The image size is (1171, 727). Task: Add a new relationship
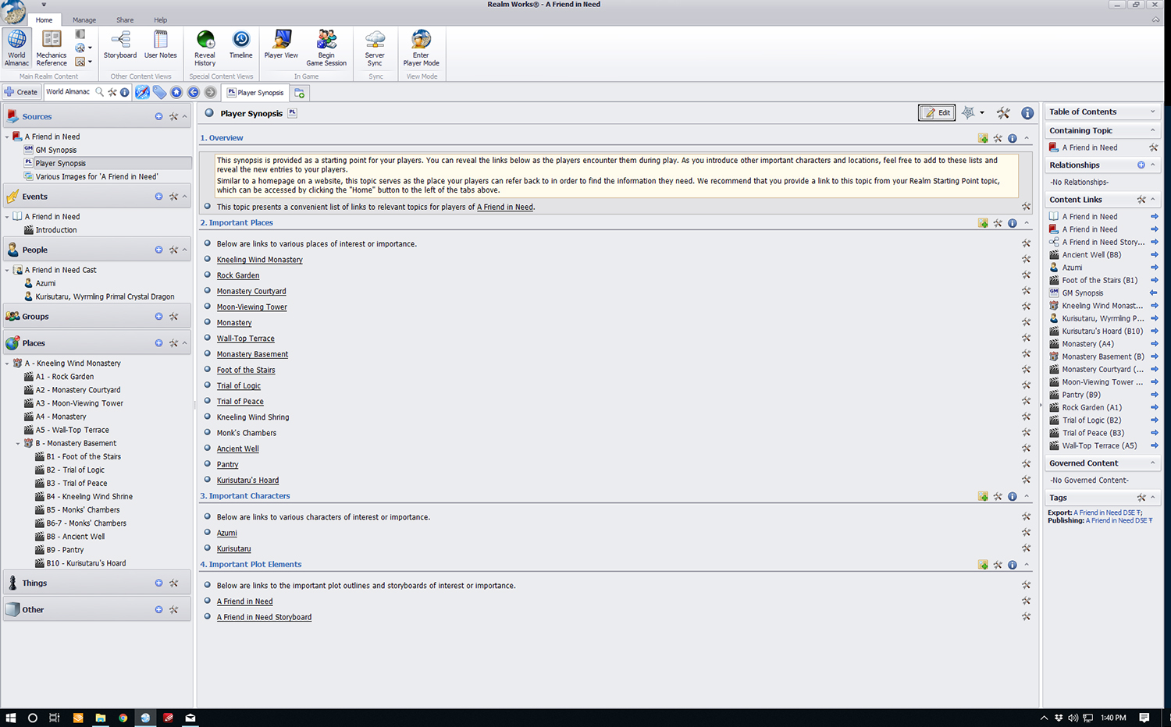[1141, 165]
